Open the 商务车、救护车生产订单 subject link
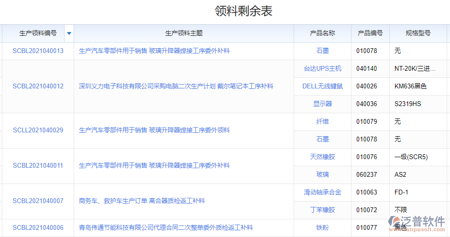The width and height of the screenshot is (450, 237). [142, 201]
